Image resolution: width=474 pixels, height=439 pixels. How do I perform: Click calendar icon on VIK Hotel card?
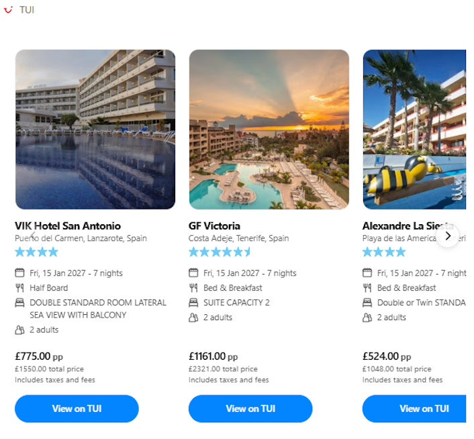click(x=19, y=273)
